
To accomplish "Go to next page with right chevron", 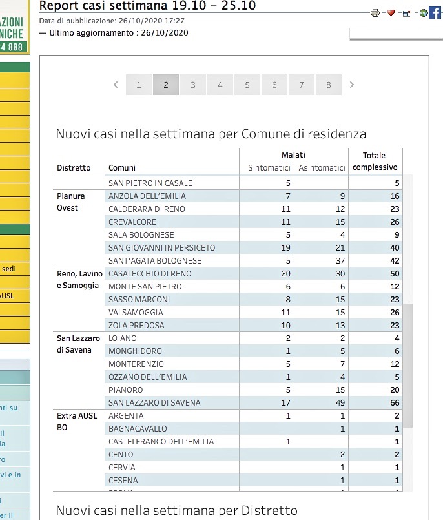I will [352, 85].
